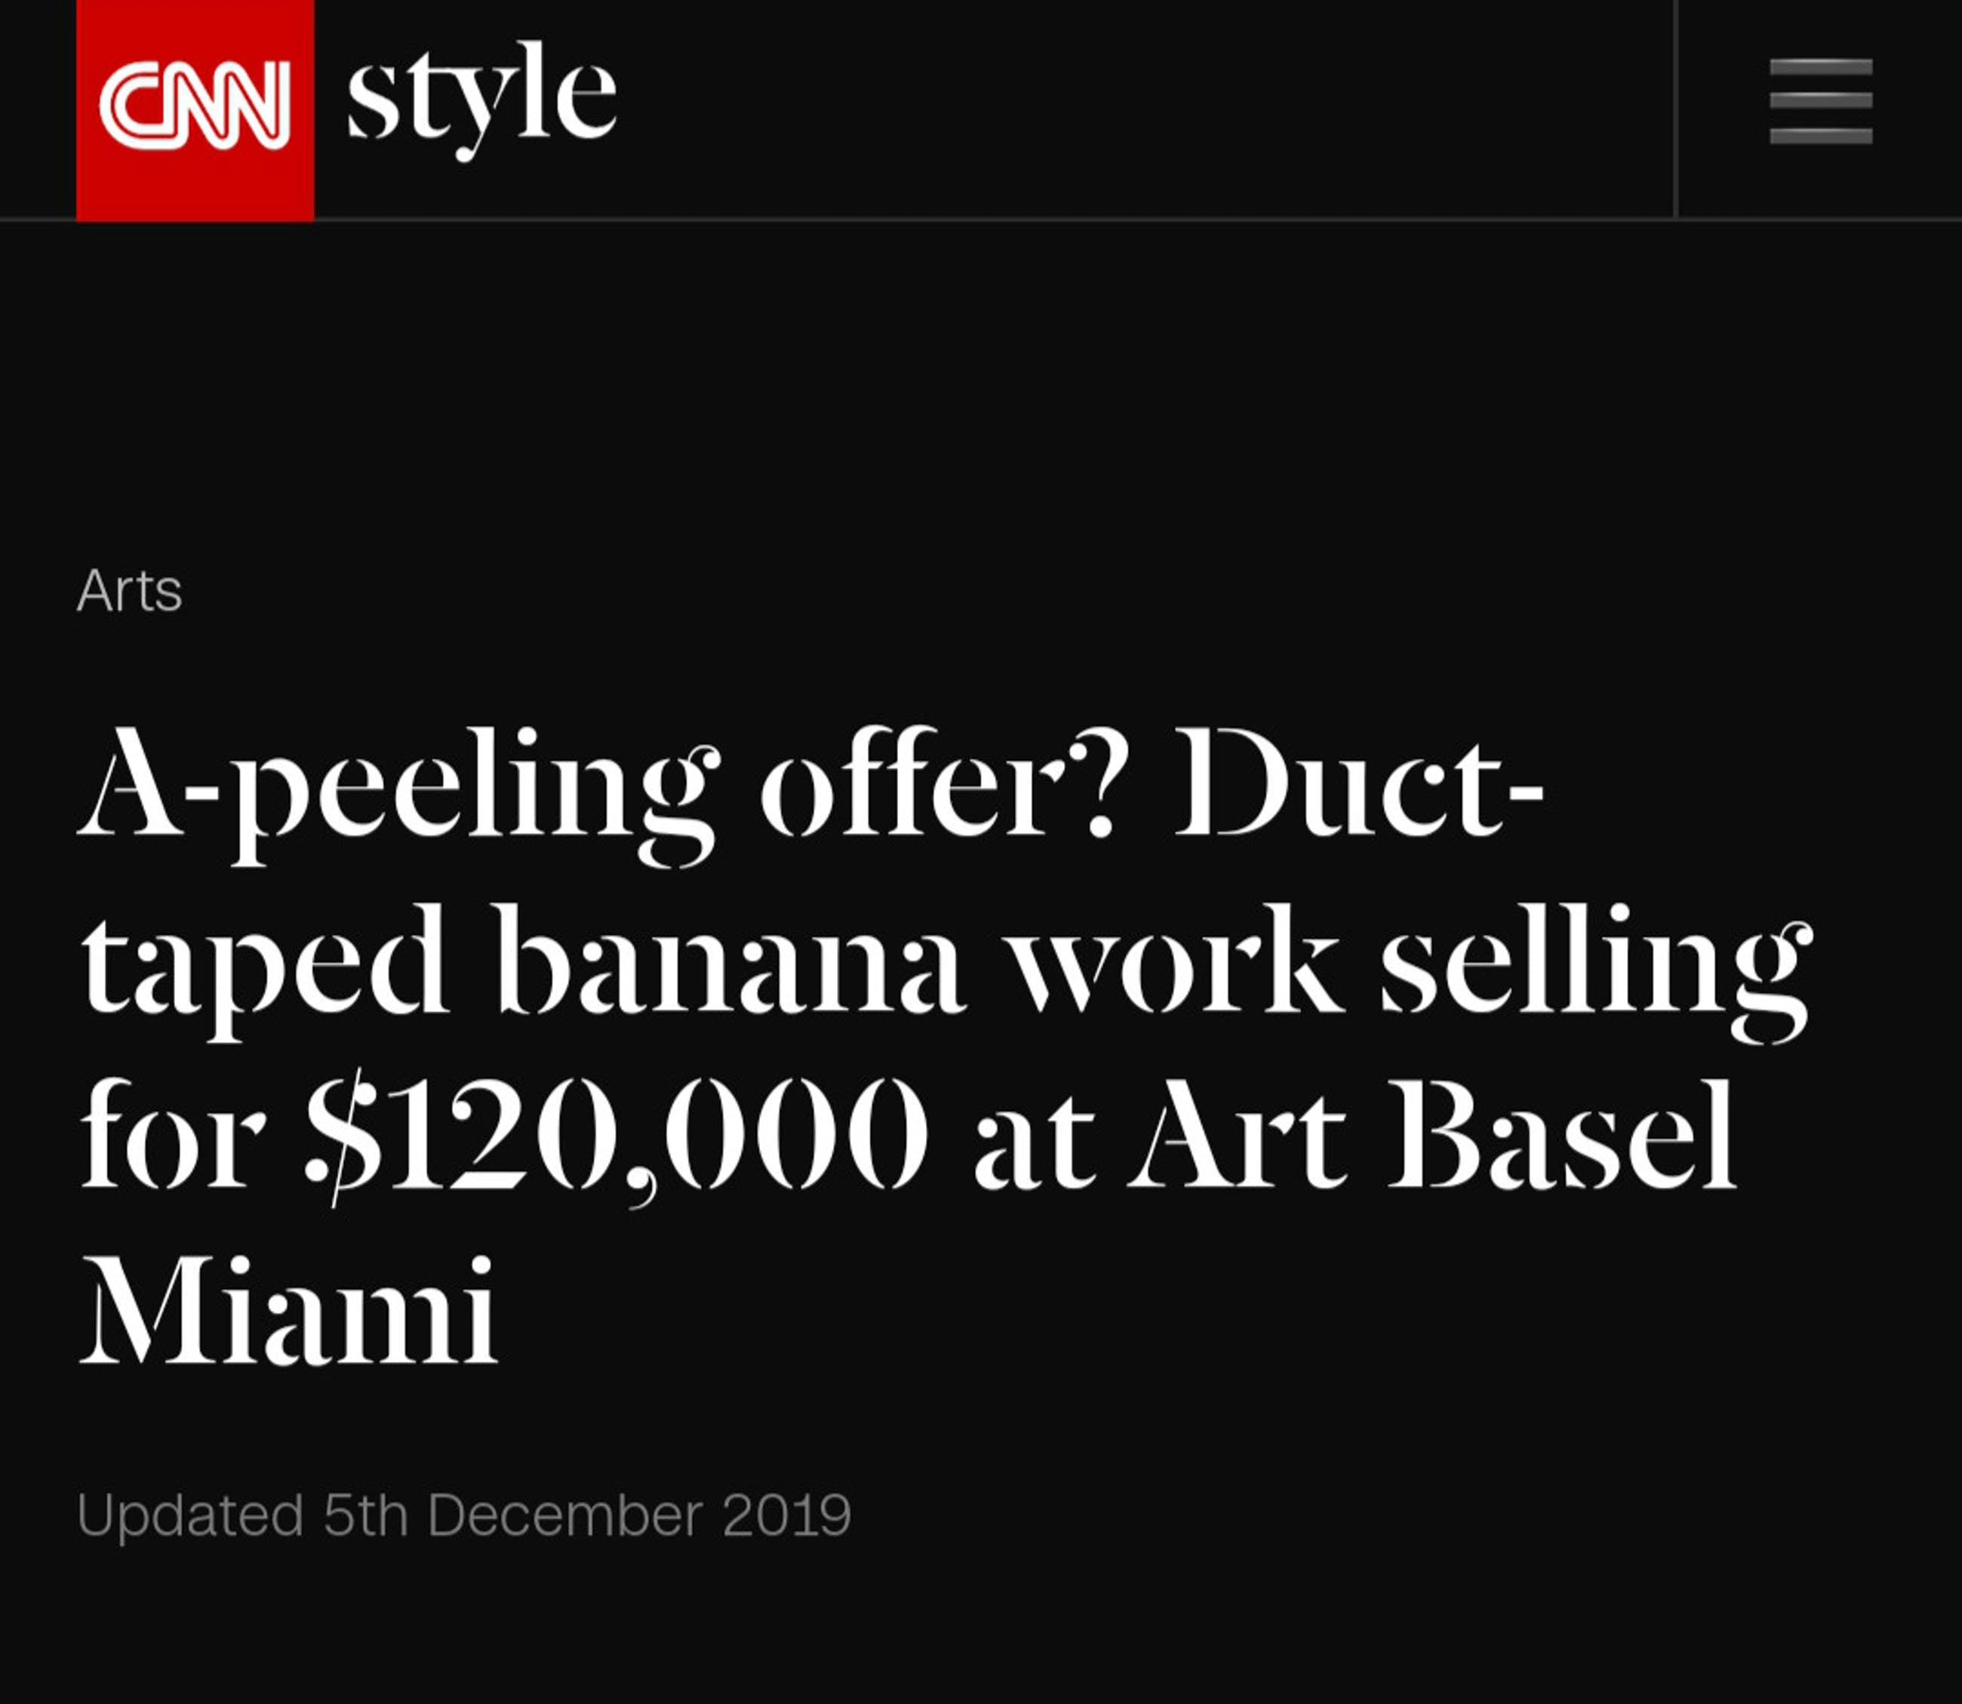Go to the CNN Style homepage wordmark
The height and width of the screenshot is (1704, 1962).
(x=482, y=98)
